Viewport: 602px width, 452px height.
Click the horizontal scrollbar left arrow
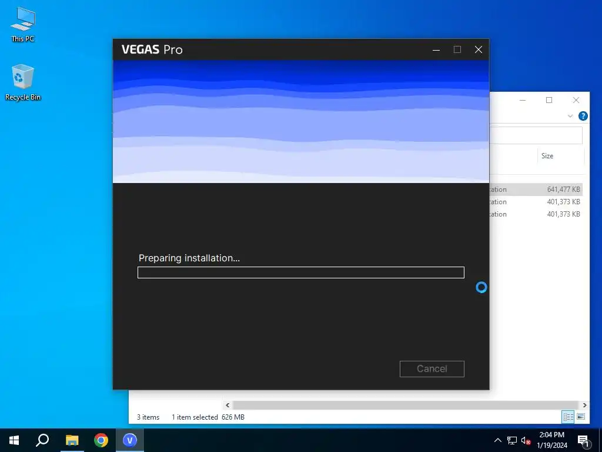(228, 405)
